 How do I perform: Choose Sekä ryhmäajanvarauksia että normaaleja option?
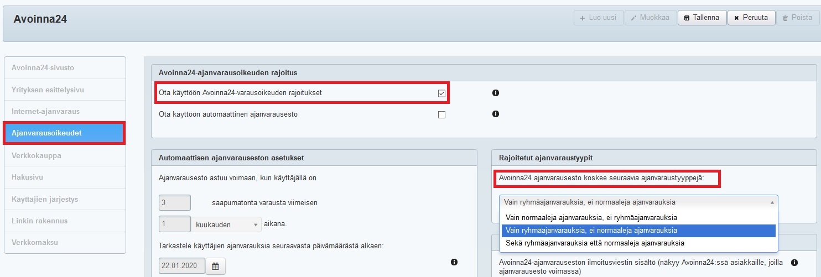pos(595,243)
